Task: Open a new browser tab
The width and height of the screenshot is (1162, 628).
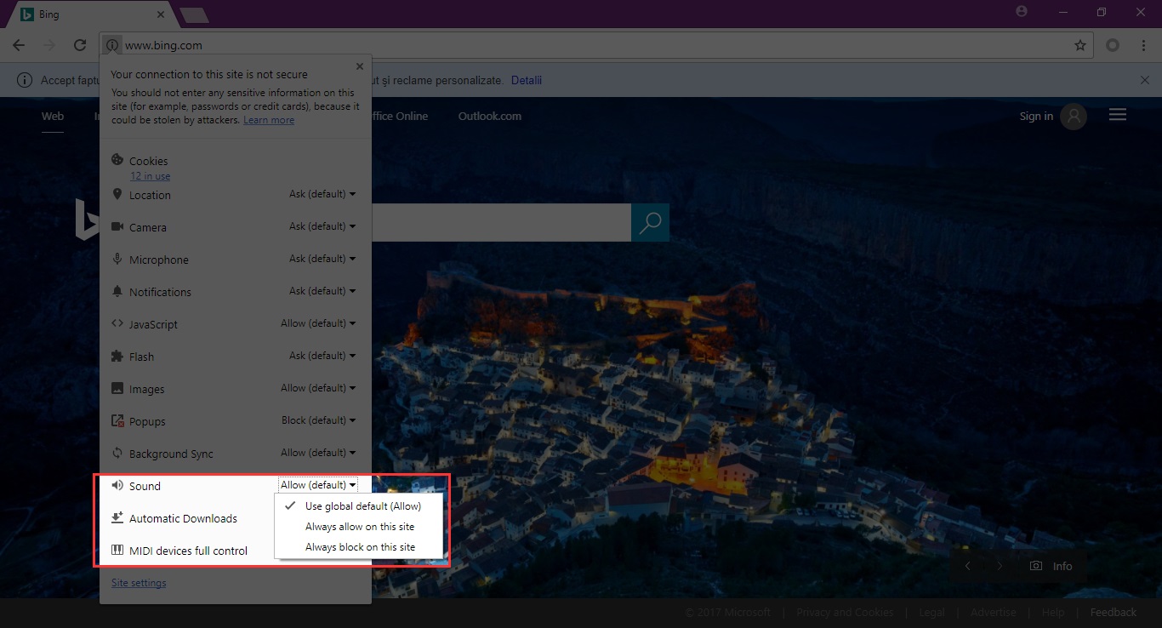Action: 195,16
